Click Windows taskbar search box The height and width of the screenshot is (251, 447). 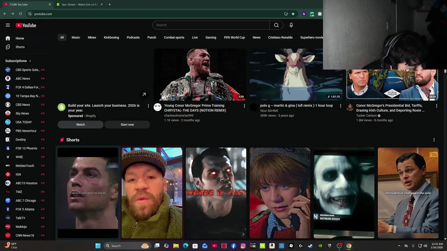pos(127,246)
